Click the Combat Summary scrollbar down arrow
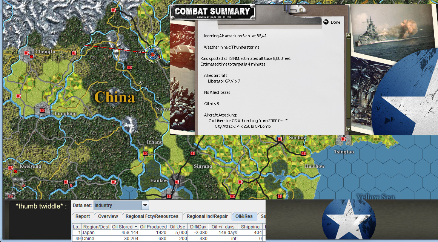The width and height of the screenshot is (438, 242). (348, 129)
